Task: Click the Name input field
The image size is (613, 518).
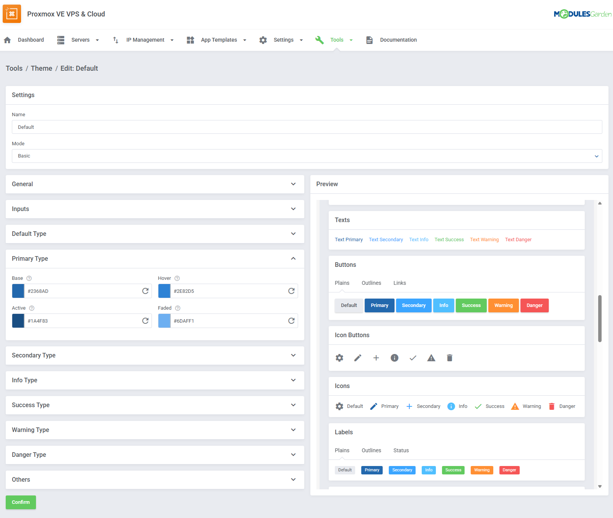Action: click(307, 127)
